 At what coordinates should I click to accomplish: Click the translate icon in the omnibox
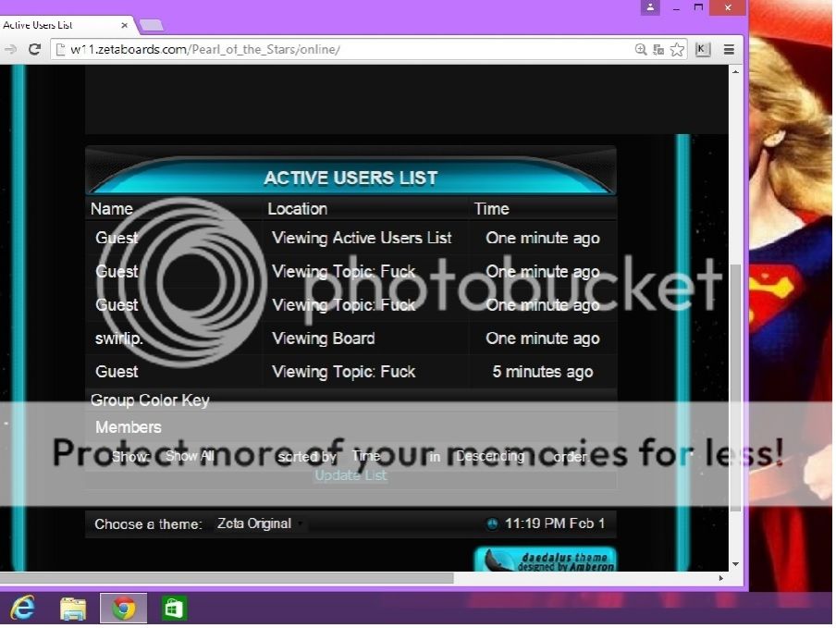tap(659, 49)
